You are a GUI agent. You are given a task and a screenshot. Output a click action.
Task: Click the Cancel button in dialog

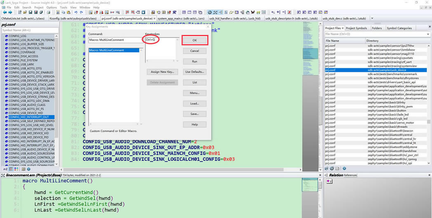pos(195,51)
